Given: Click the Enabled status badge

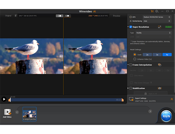Looking at the screenshot, I should 169,27.
